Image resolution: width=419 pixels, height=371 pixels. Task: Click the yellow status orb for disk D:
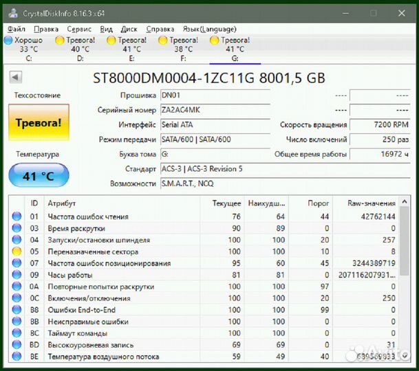(x=60, y=41)
